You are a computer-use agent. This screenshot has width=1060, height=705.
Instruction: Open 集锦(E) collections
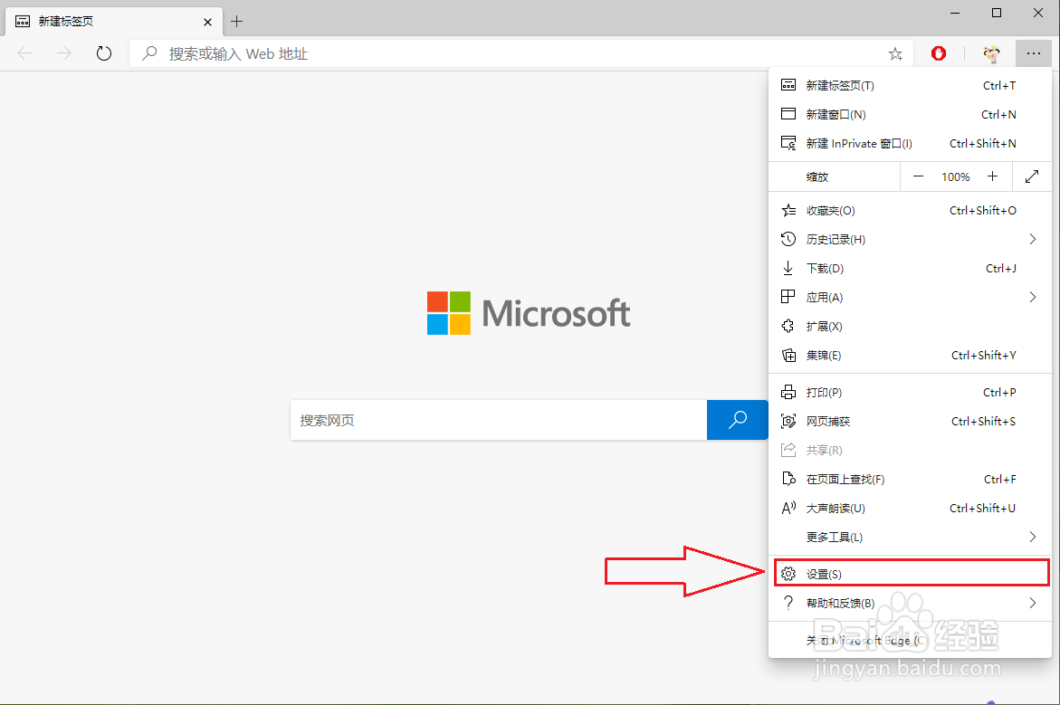point(910,356)
